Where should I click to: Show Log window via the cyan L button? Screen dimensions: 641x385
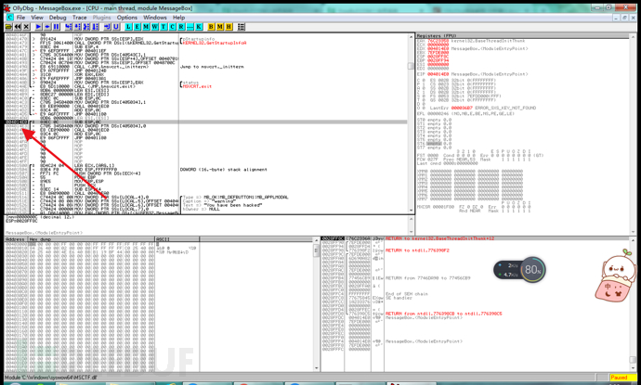coord(128,27)
